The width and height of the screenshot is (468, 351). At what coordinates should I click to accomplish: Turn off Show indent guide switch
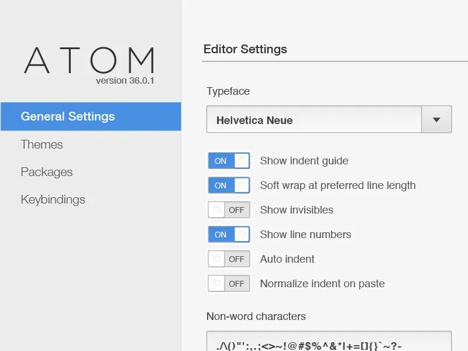(x=229, y=160)
